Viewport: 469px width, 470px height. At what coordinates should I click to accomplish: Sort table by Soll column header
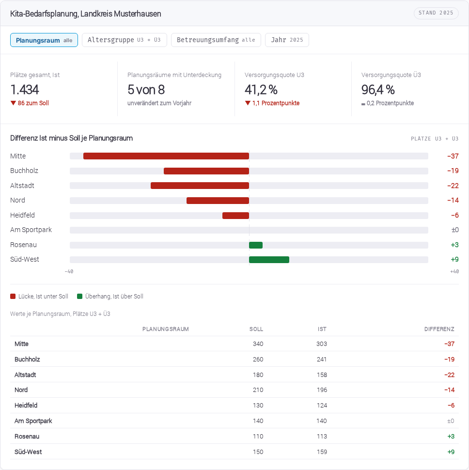click(256, 329)
